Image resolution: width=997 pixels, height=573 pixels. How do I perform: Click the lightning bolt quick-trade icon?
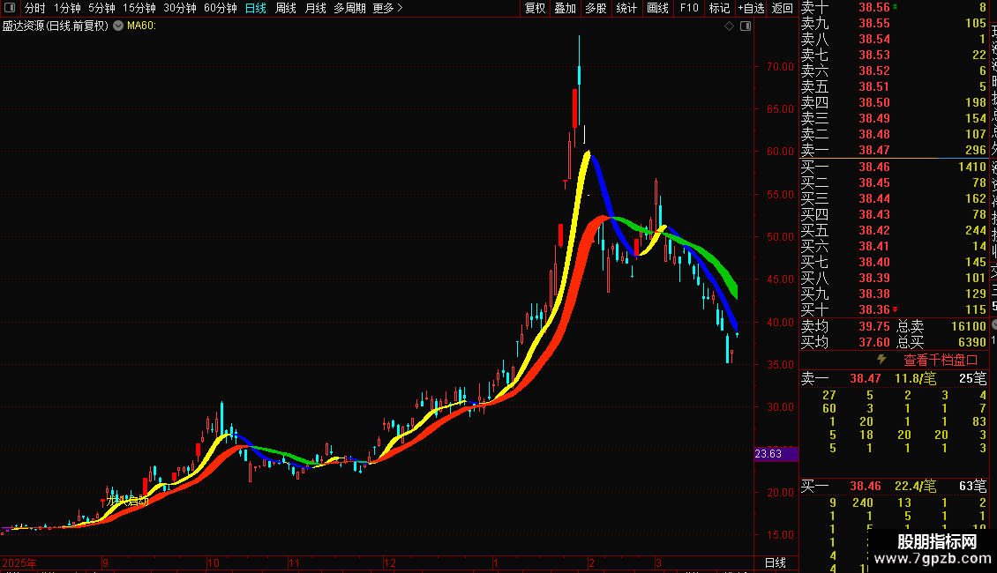point(881,360)
